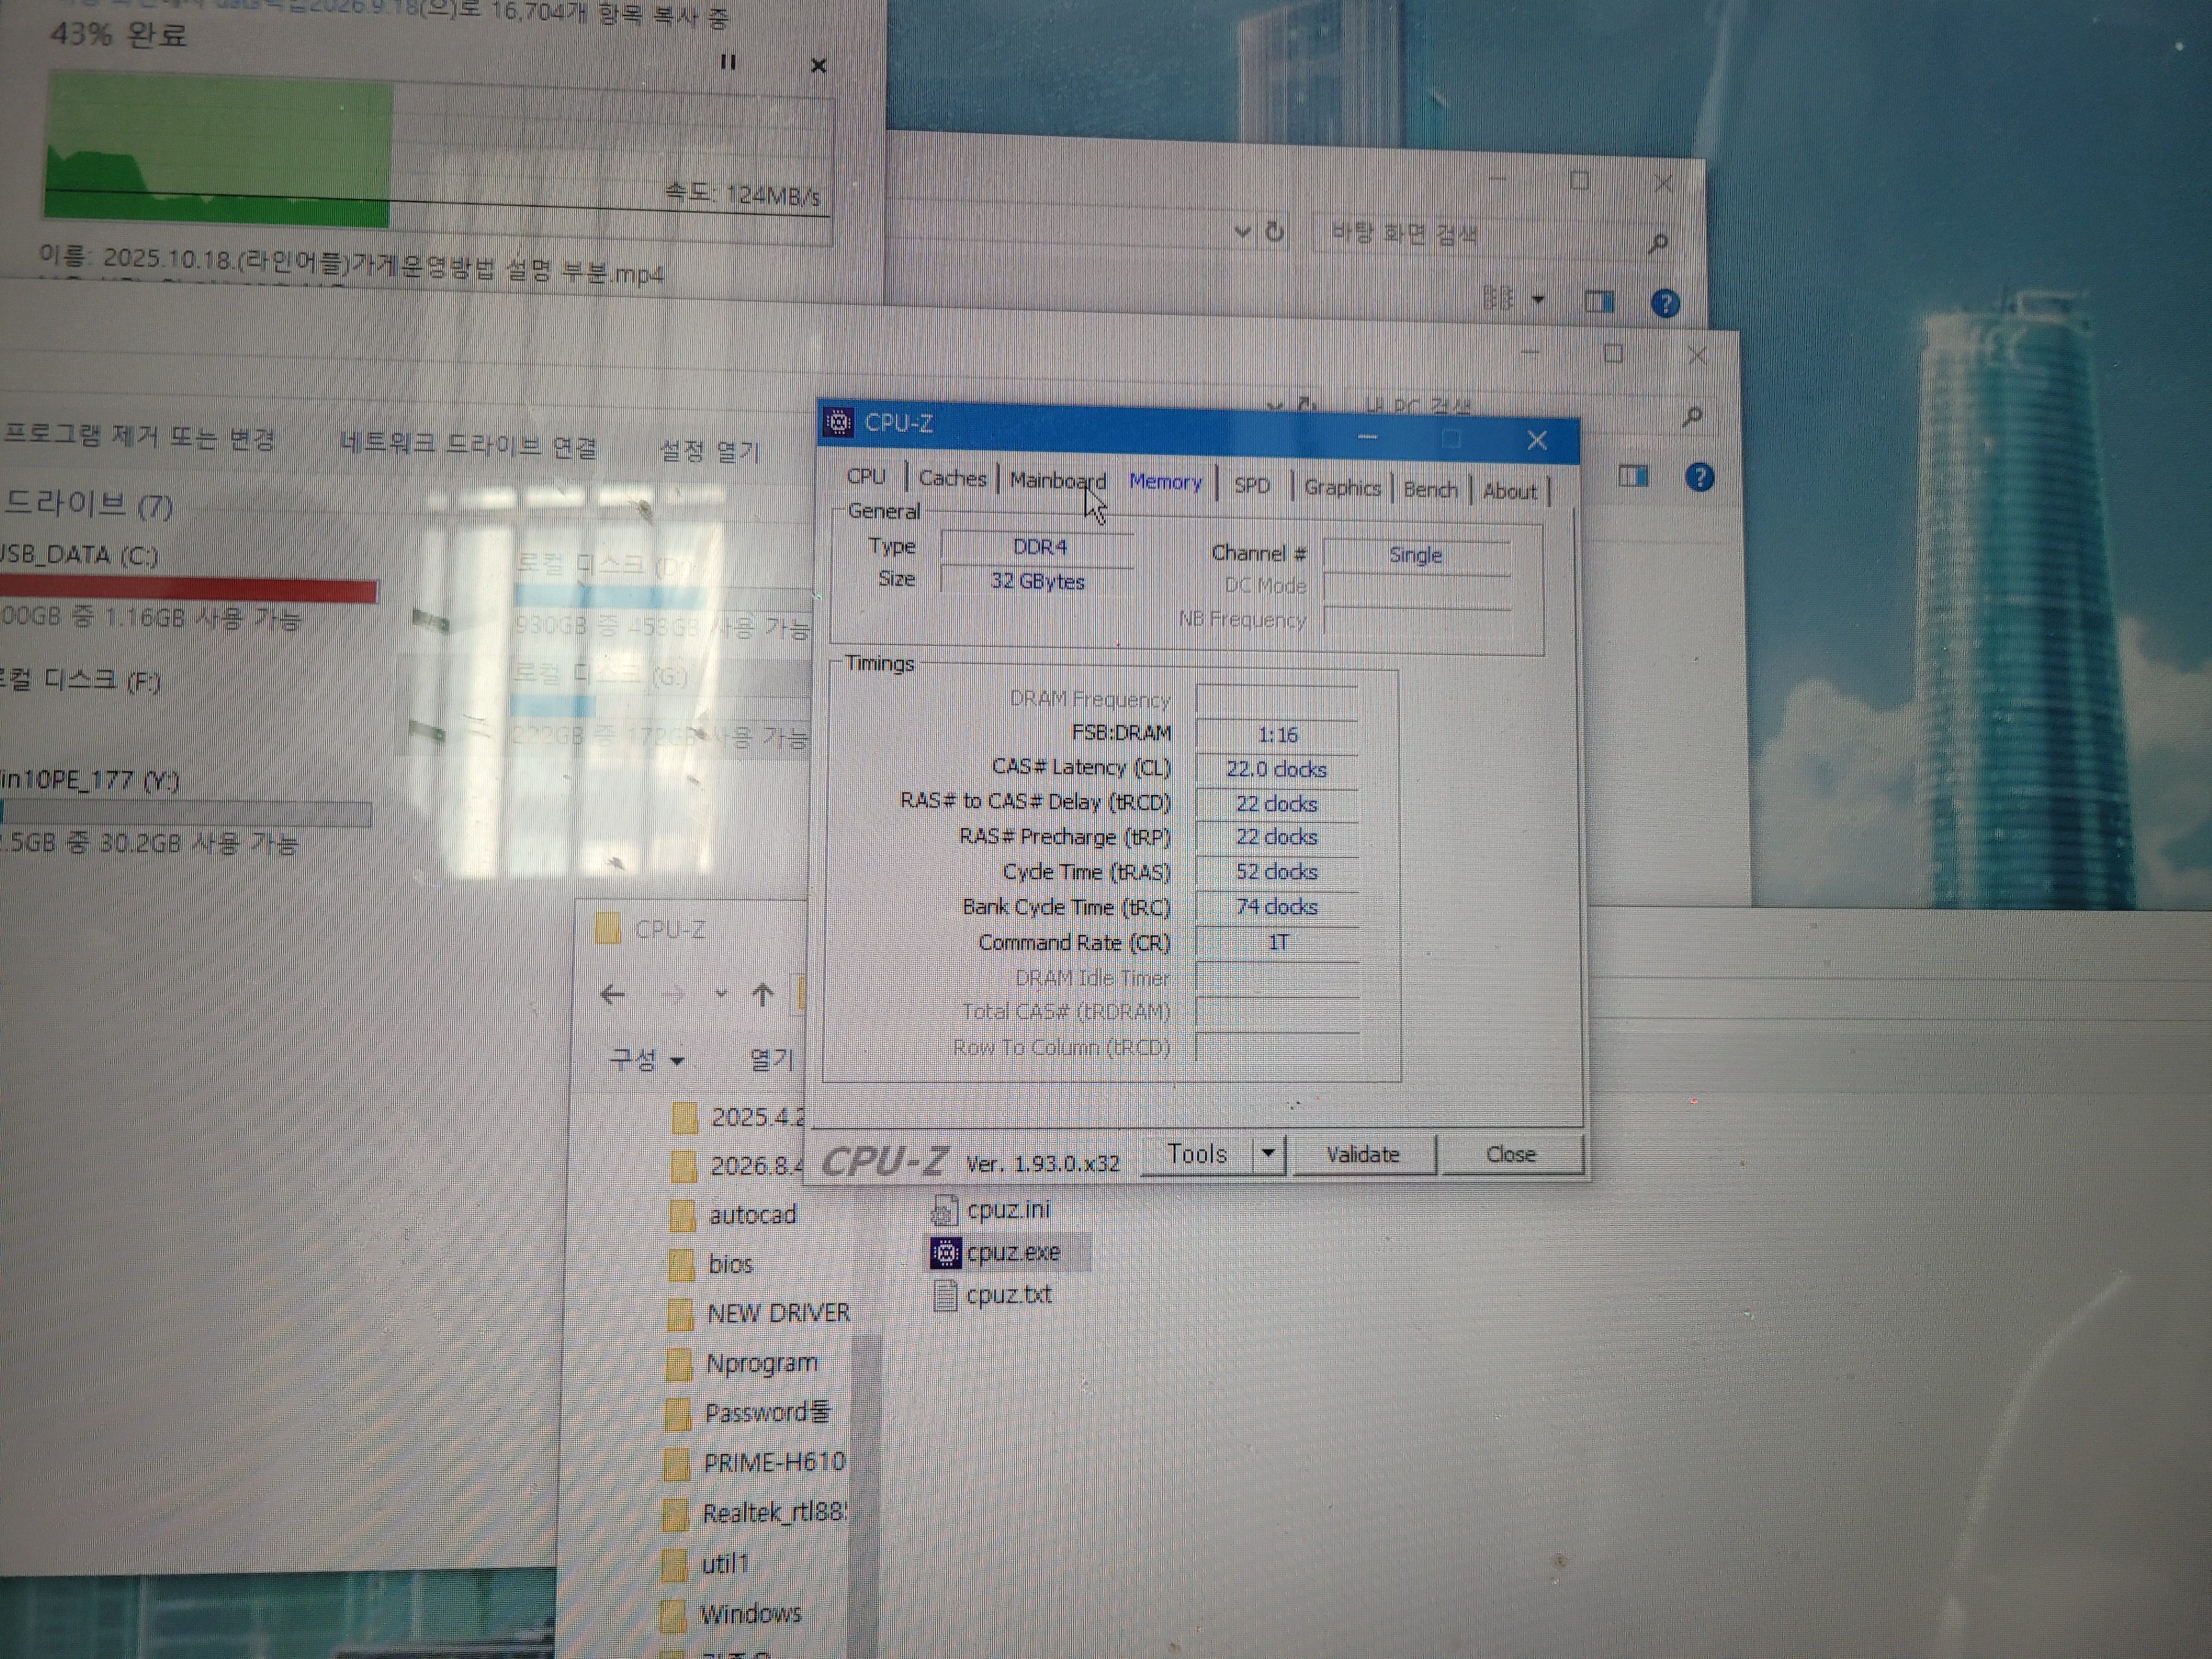The height and width of the screenshot is (1659, 2212).
Task: Go forward in CPU-Z folder window
Action: click(x=674, y=995)
